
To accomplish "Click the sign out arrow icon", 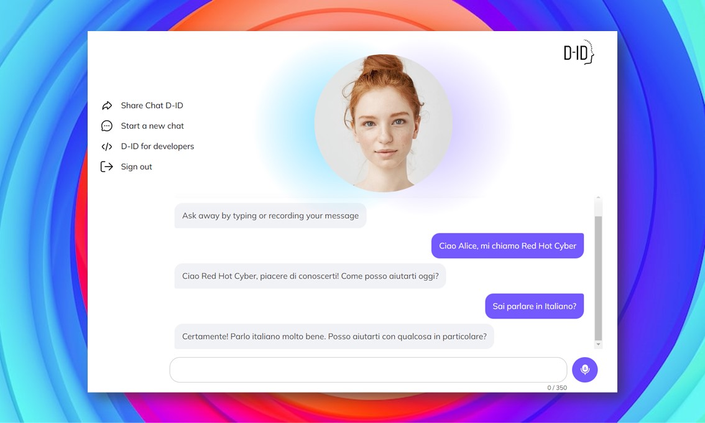I will pos(106,167).
